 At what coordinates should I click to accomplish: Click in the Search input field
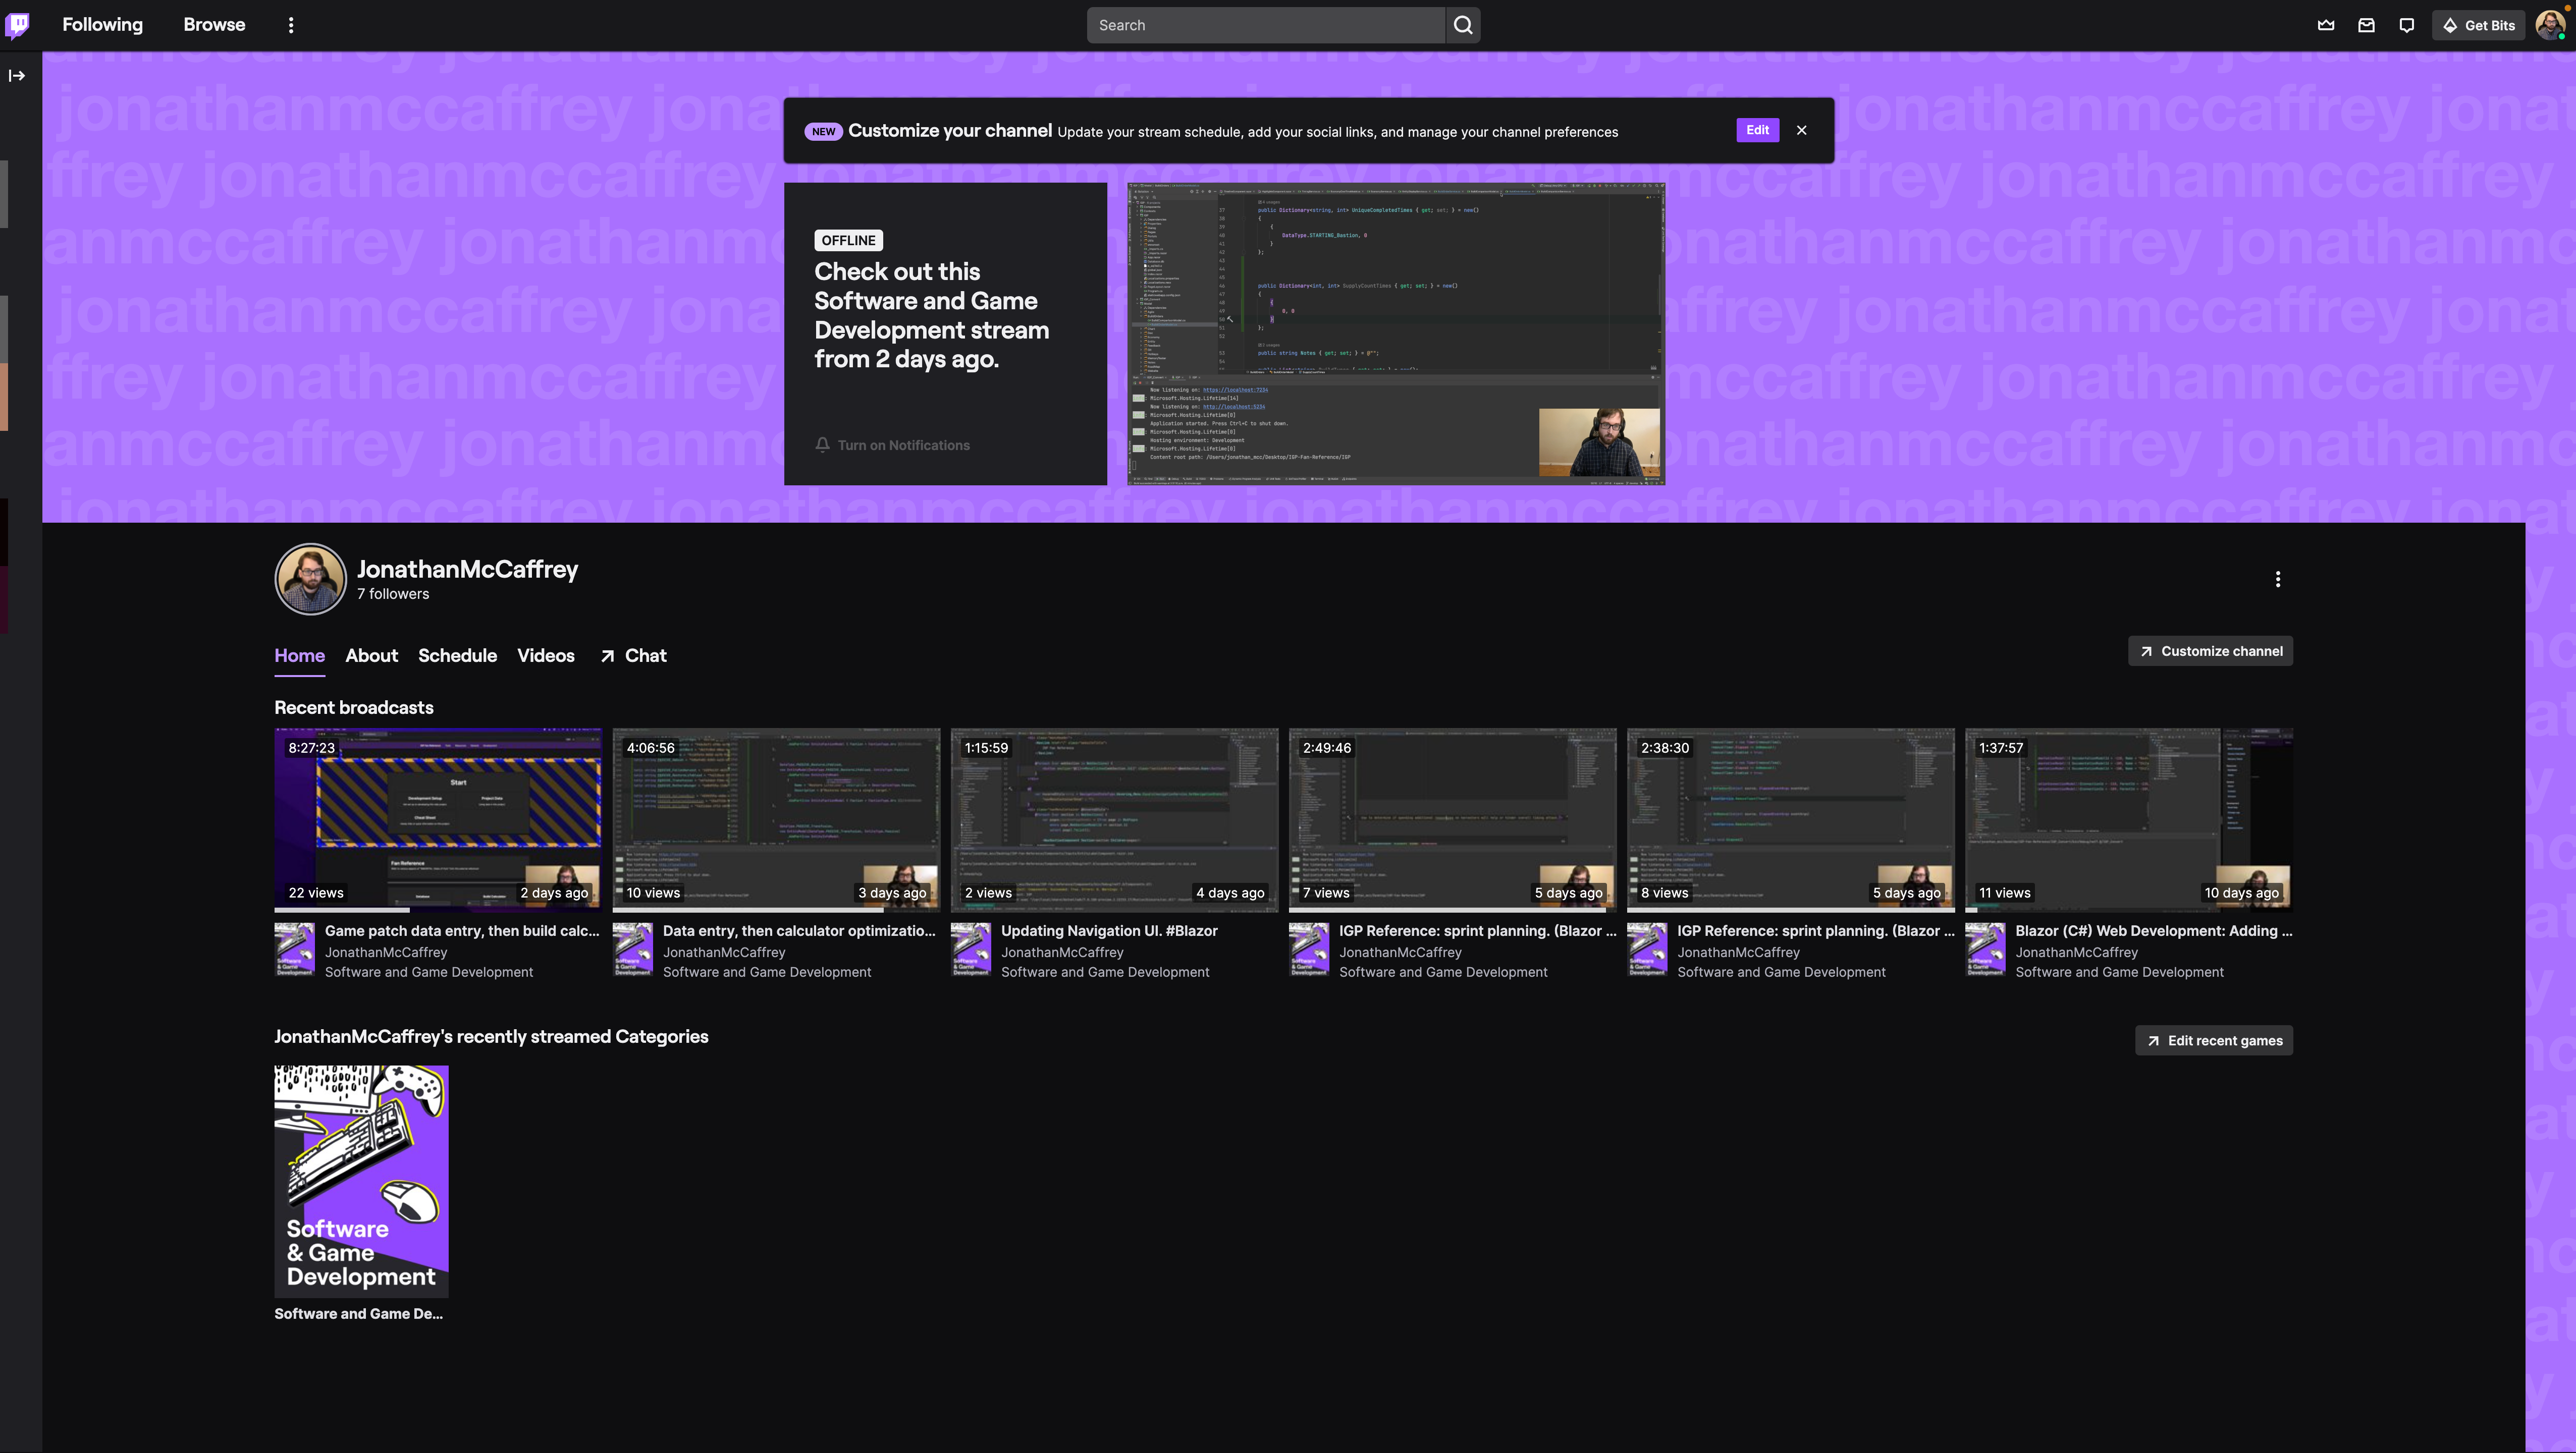tap(1265, 25)
